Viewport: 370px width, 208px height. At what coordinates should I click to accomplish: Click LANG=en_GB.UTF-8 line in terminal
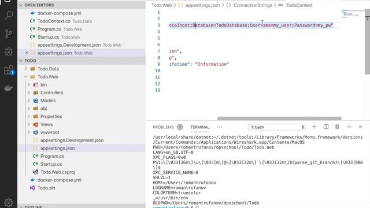(x=173, y=153)
